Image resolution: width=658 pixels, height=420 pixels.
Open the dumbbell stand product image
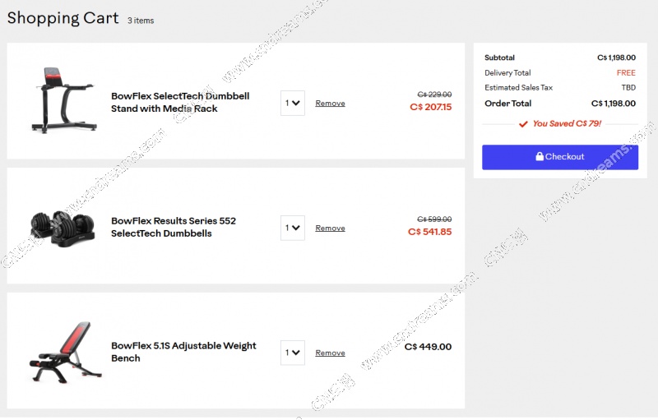pyautogui.click(x=64, y=100)
